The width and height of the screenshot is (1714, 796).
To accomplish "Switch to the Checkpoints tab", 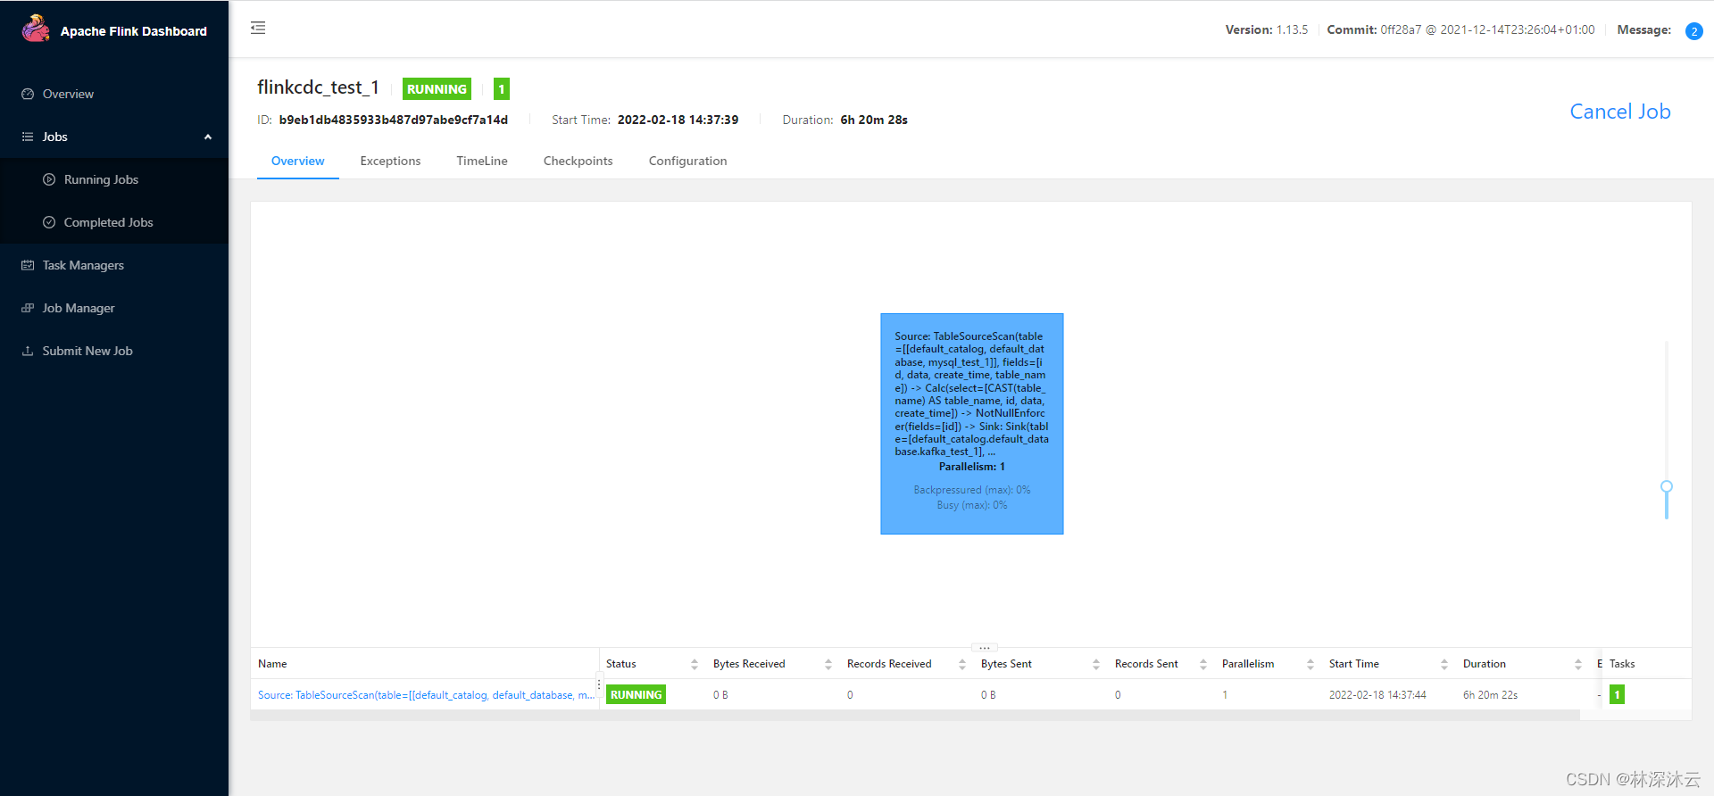I will (x=578, y=161).
